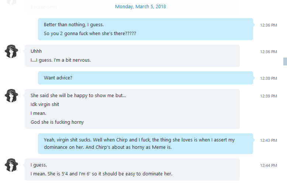The image size is (287, 185).
Task: Click the "Idk virgin shit" message line
Action: click(x=45, y=105)
